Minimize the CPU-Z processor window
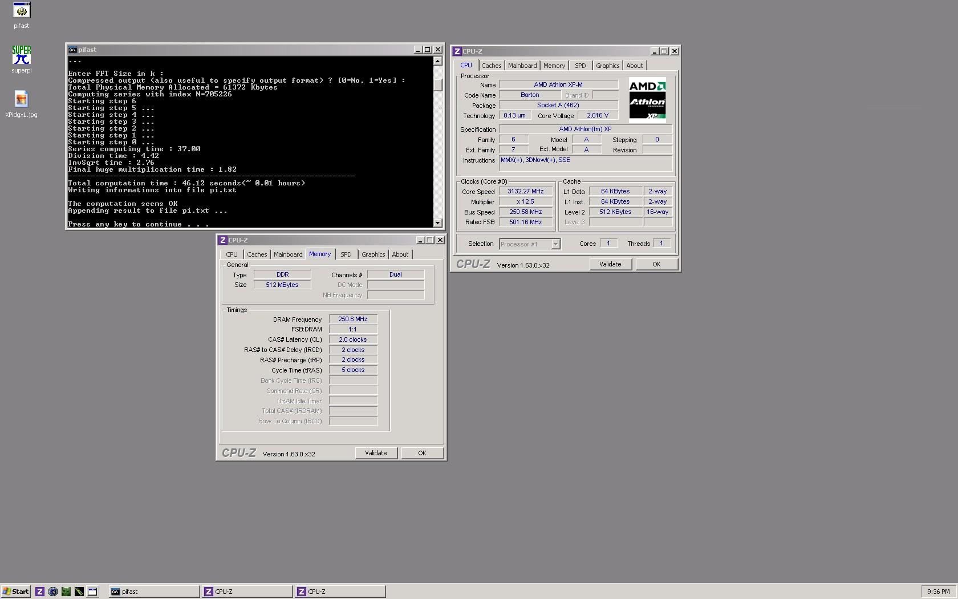This screenshot has width=958, height=599. 655,51
